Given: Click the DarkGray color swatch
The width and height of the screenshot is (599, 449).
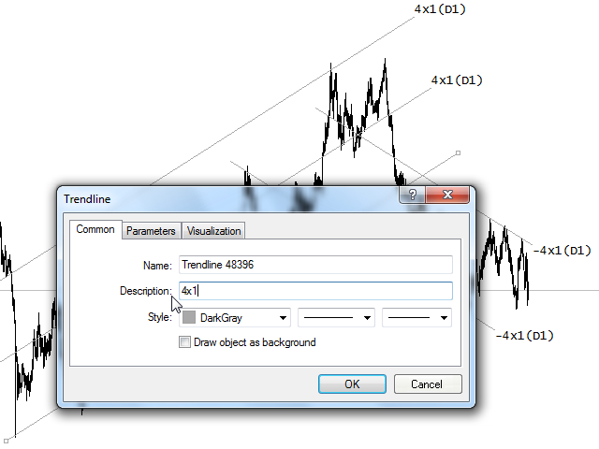Looking at the screenshot, I should (189, 317).
